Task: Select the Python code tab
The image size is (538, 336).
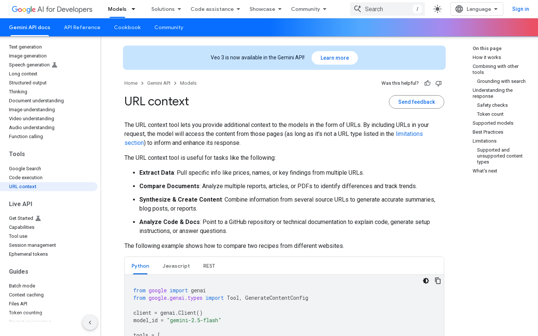Action: [x=140, y=266]
